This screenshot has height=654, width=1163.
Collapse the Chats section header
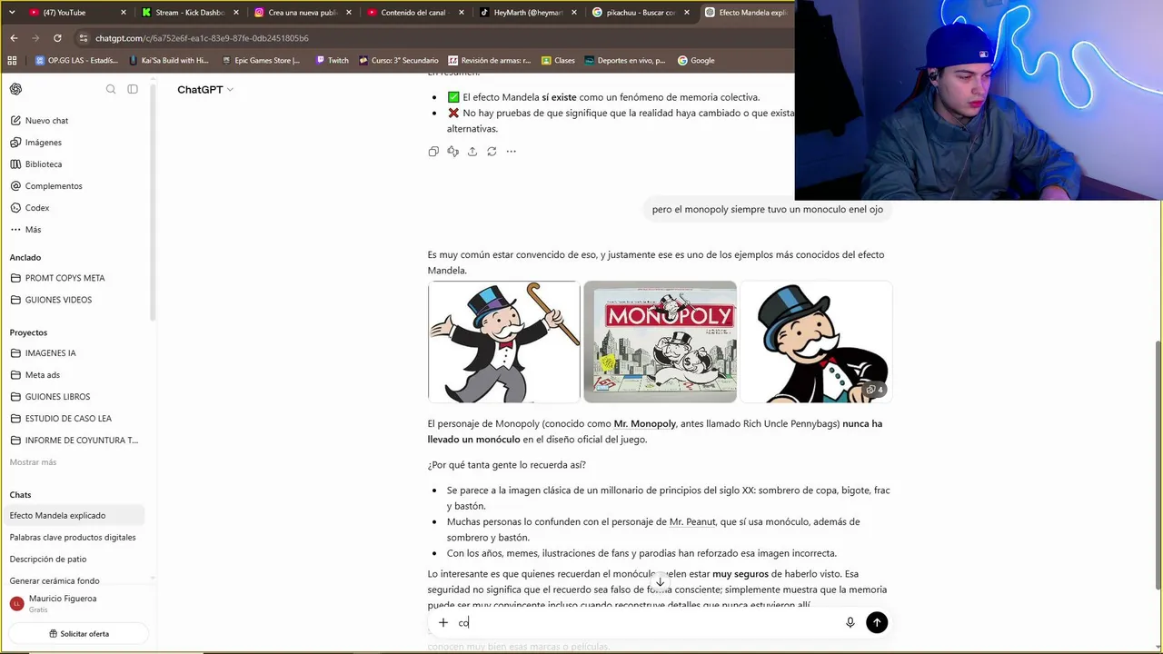pos(20,495)
